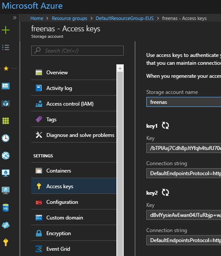Open All resources green grid icon
The image size is (221, 256).
click(x=6, y=121)
